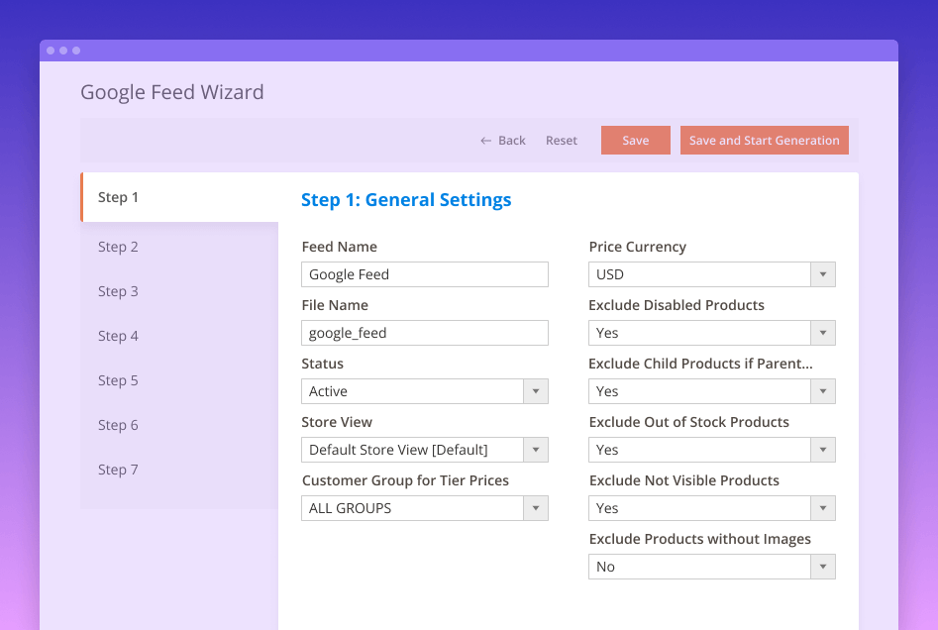Viewport: 938px width, 630px height.
Task: Open the Price Currency dropdown
Action: click(711, 274)
